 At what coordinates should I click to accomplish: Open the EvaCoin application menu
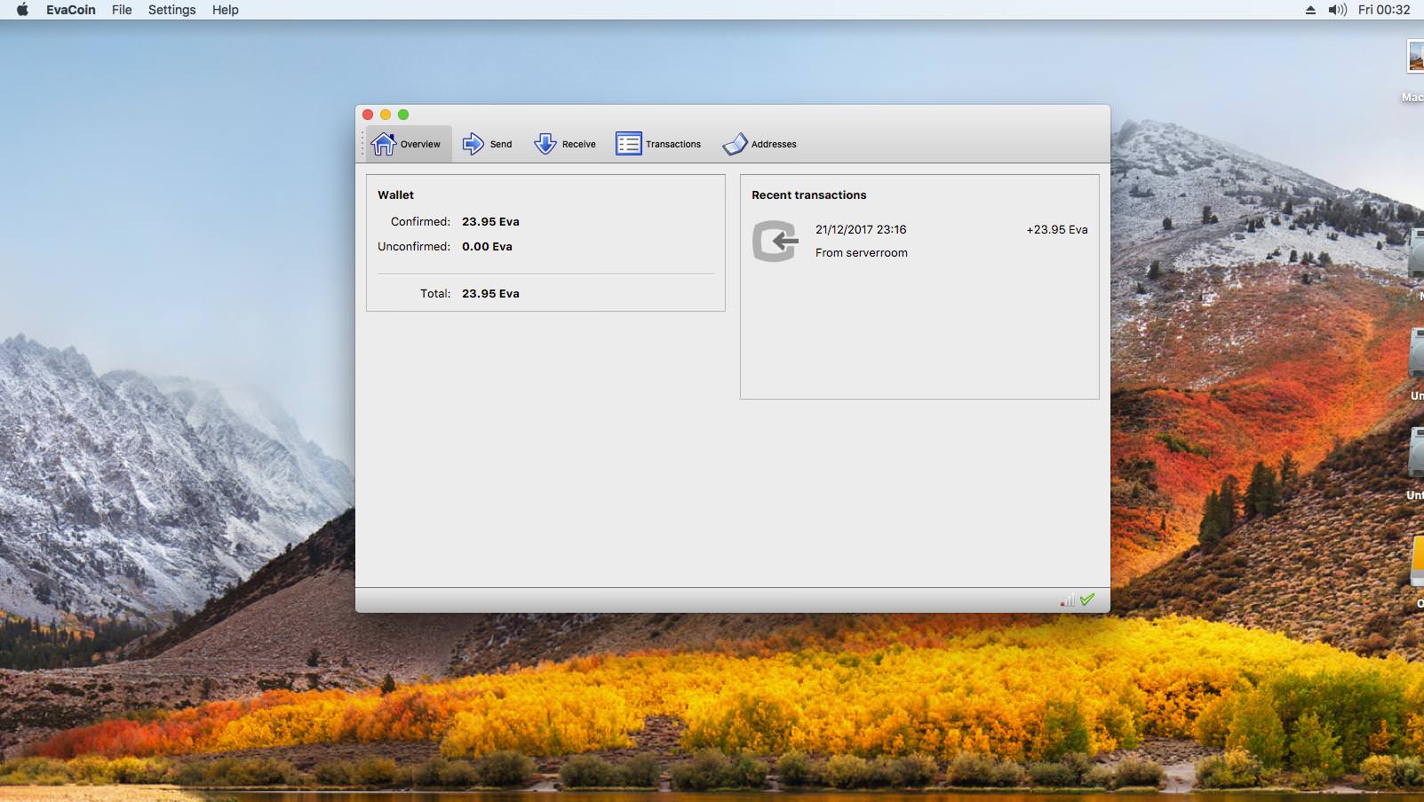pos(71,10)
